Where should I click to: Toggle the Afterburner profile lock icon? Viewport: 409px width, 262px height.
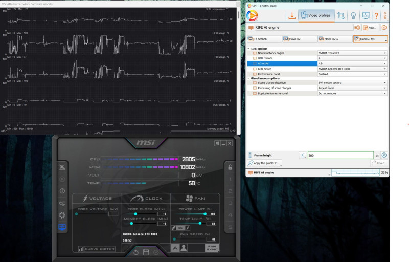(x=230, y=167)
